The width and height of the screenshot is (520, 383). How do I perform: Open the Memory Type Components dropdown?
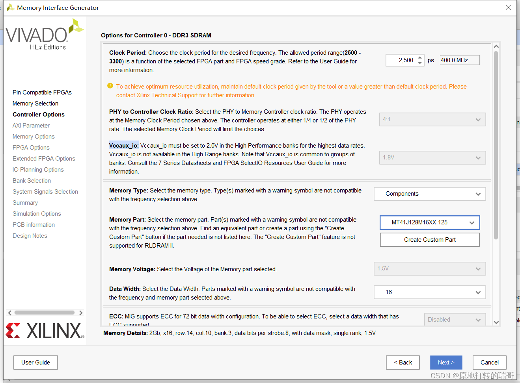(x=430, y=194)
